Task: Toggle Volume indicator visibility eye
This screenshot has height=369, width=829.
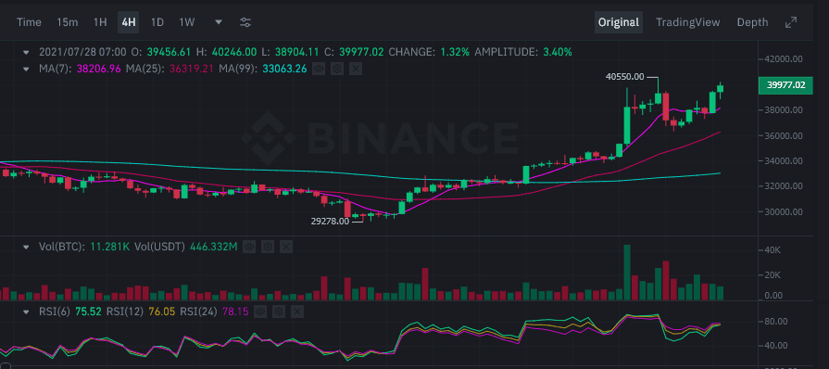Action: (248, 247)
